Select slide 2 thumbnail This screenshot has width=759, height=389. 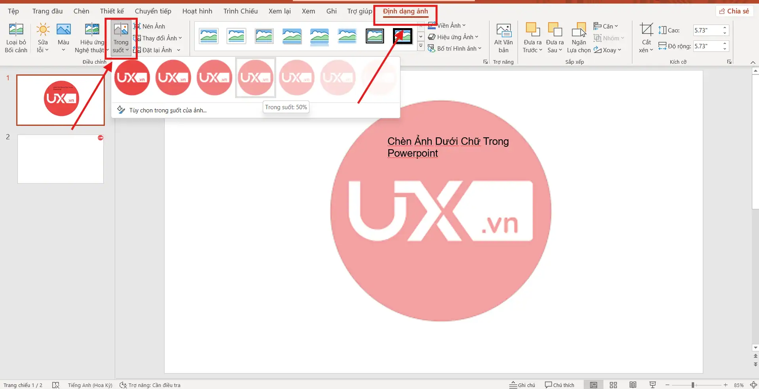pyautogui.click(x=61, y=159)
